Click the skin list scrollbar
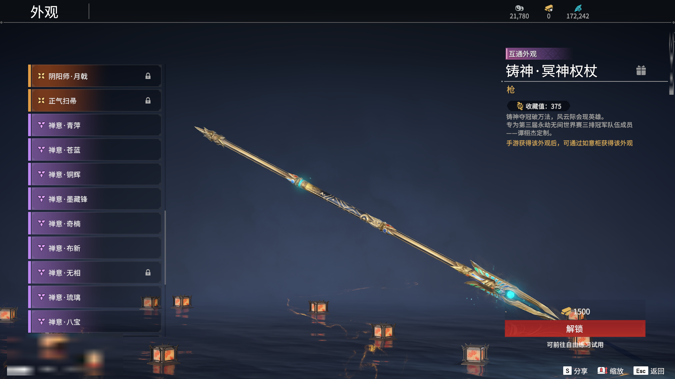675x379 pixels. click(165, 247)
